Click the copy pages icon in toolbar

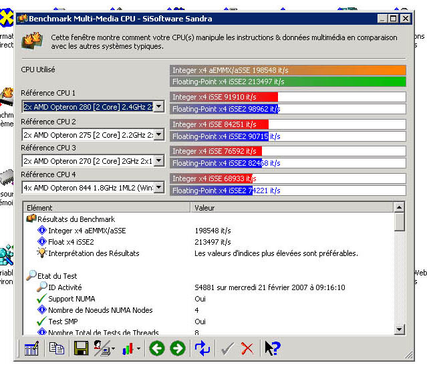coord(57,348)
